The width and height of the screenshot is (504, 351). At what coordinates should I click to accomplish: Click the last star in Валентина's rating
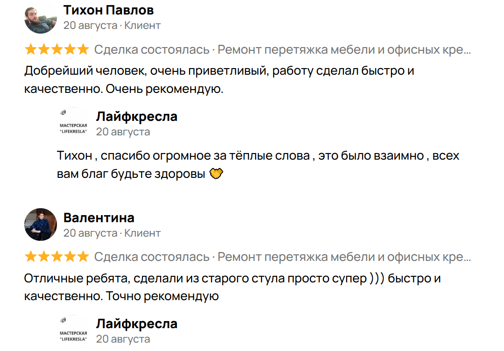82,256
